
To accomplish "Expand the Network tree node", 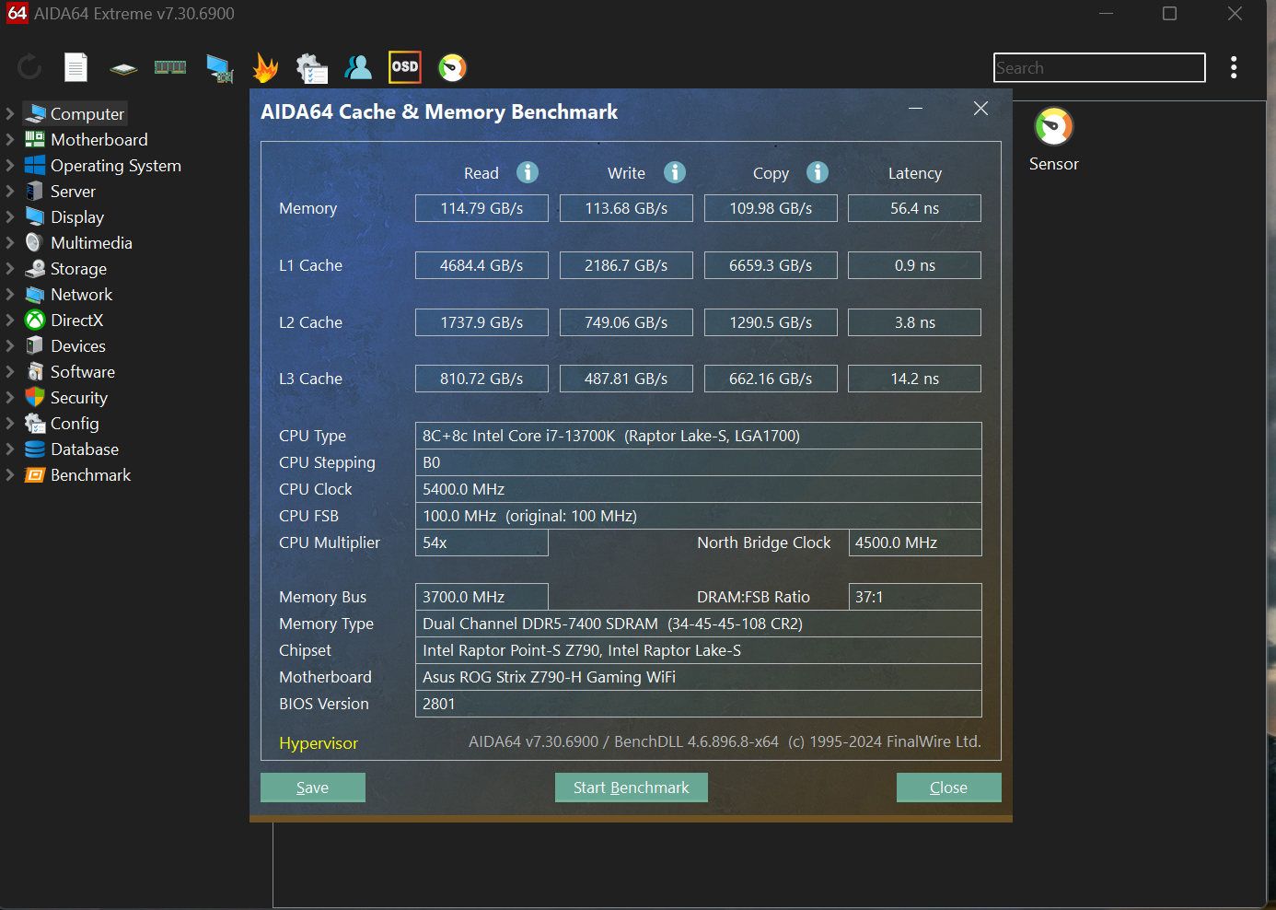I will click(x=9, y=294).
